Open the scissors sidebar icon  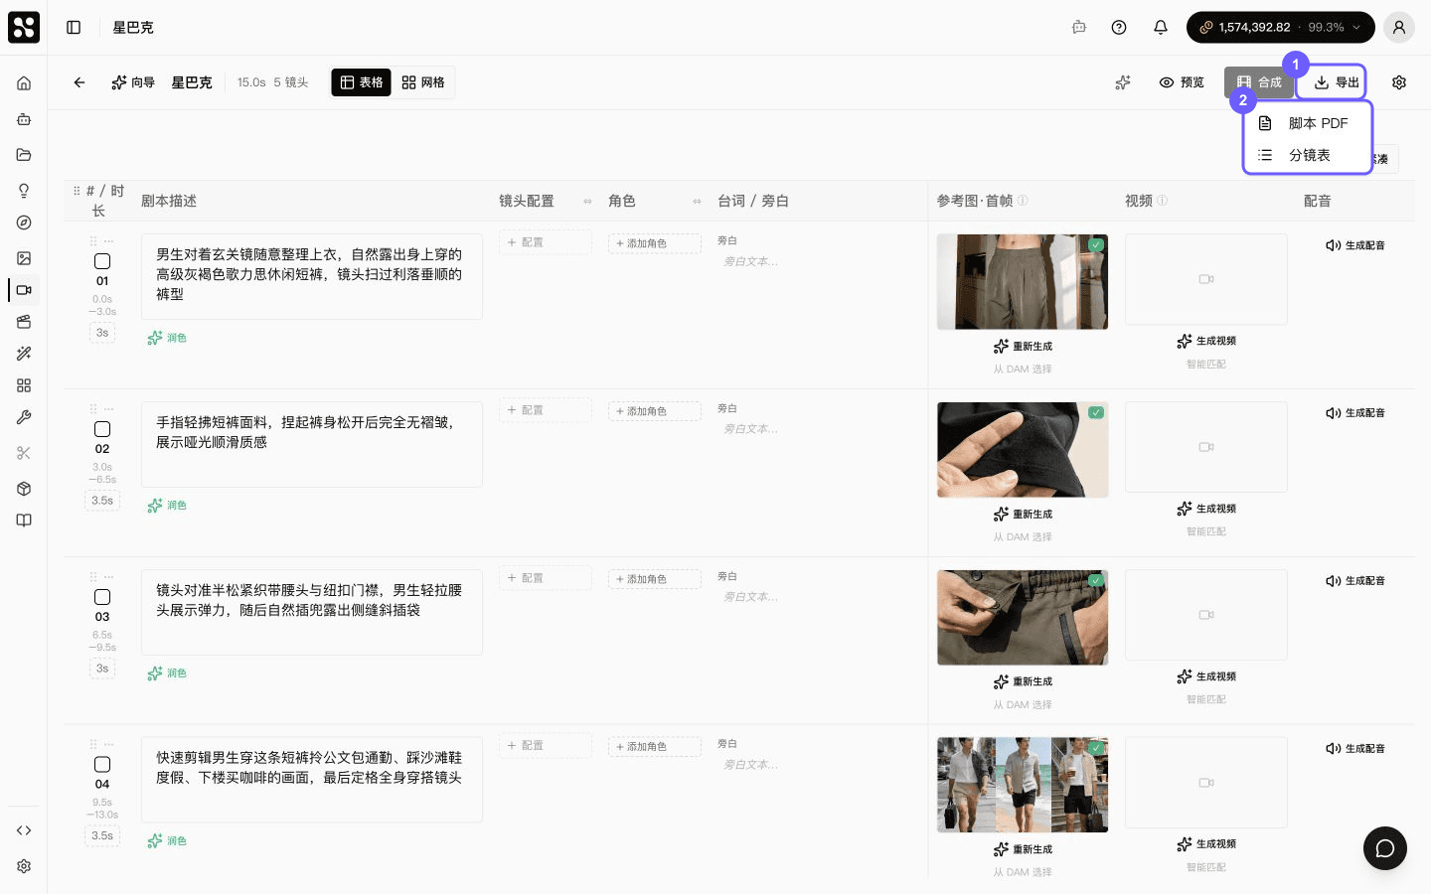(24, 453)
